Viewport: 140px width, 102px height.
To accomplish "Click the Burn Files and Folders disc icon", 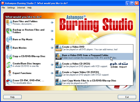I will (9, 22).
